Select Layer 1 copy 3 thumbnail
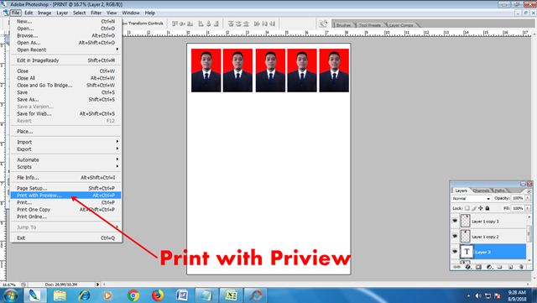The width and height of the screenshot is (537, 303). pos(466,221)
